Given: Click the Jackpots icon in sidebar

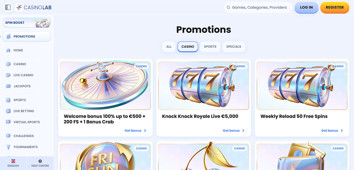Looking at the screenshot, I should (8, 86).
